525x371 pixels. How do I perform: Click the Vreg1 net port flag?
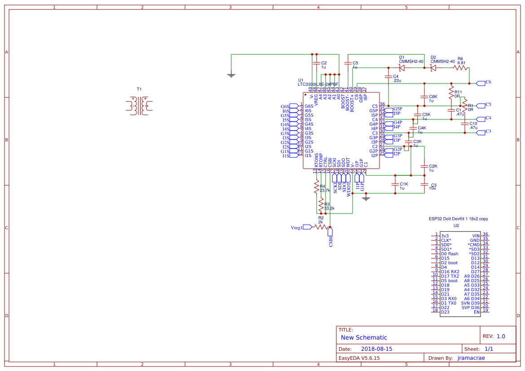click(307, 227)
